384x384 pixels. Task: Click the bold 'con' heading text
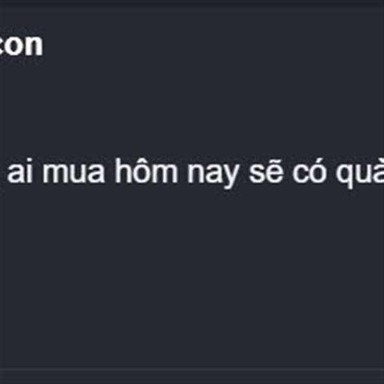20,45
